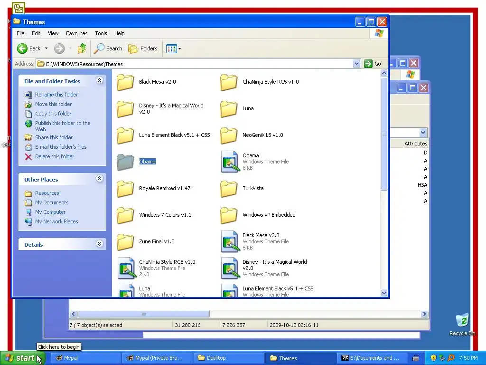Screen dimensions: 486x365
Task: Go to My Documents
Action: (x=52, y=202)
